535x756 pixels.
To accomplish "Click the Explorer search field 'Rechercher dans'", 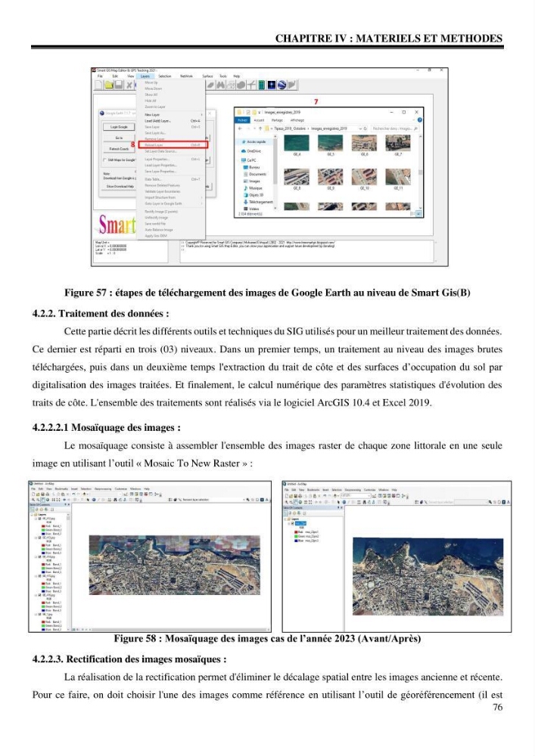I will point(394,129).
